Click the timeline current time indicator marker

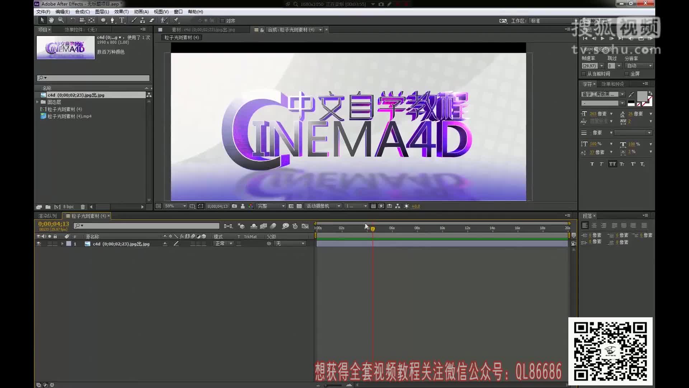tap(373, 229)
